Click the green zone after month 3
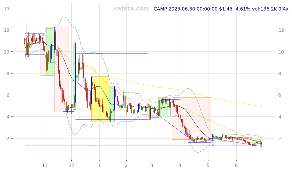292x171 pixels. tap(163, 107)
